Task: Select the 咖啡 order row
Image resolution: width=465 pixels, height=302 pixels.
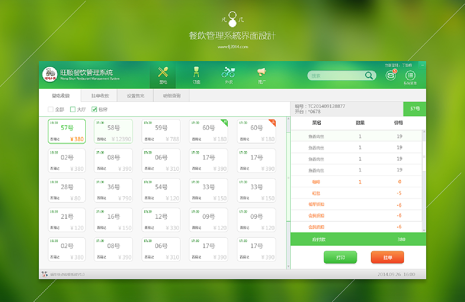Action: pyautogui.click(x=356, y=182)
